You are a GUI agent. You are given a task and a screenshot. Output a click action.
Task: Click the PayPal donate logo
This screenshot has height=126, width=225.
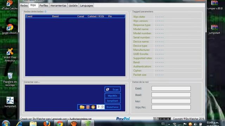(x=123, y=119)
